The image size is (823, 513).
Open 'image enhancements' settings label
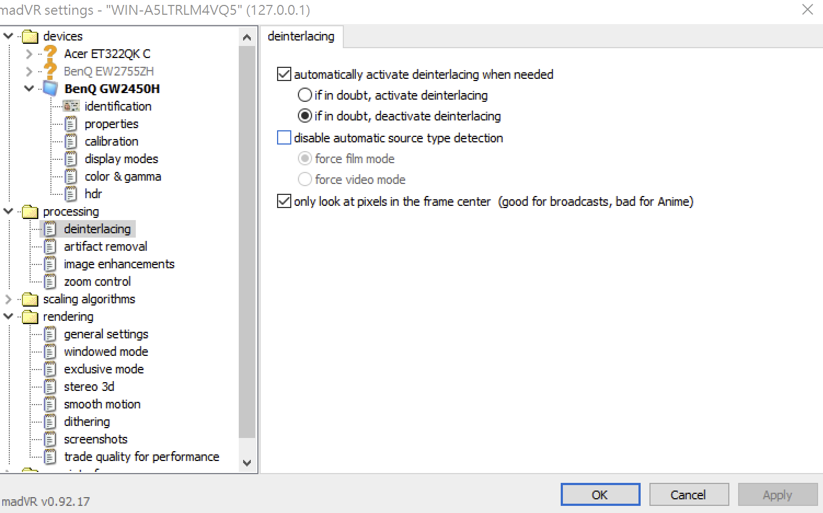click(119, 264)
